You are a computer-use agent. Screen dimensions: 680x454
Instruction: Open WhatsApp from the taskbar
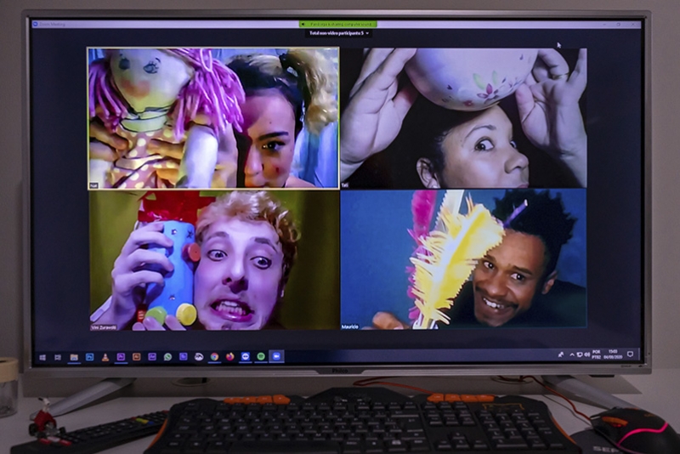click(x=167, y=357)
